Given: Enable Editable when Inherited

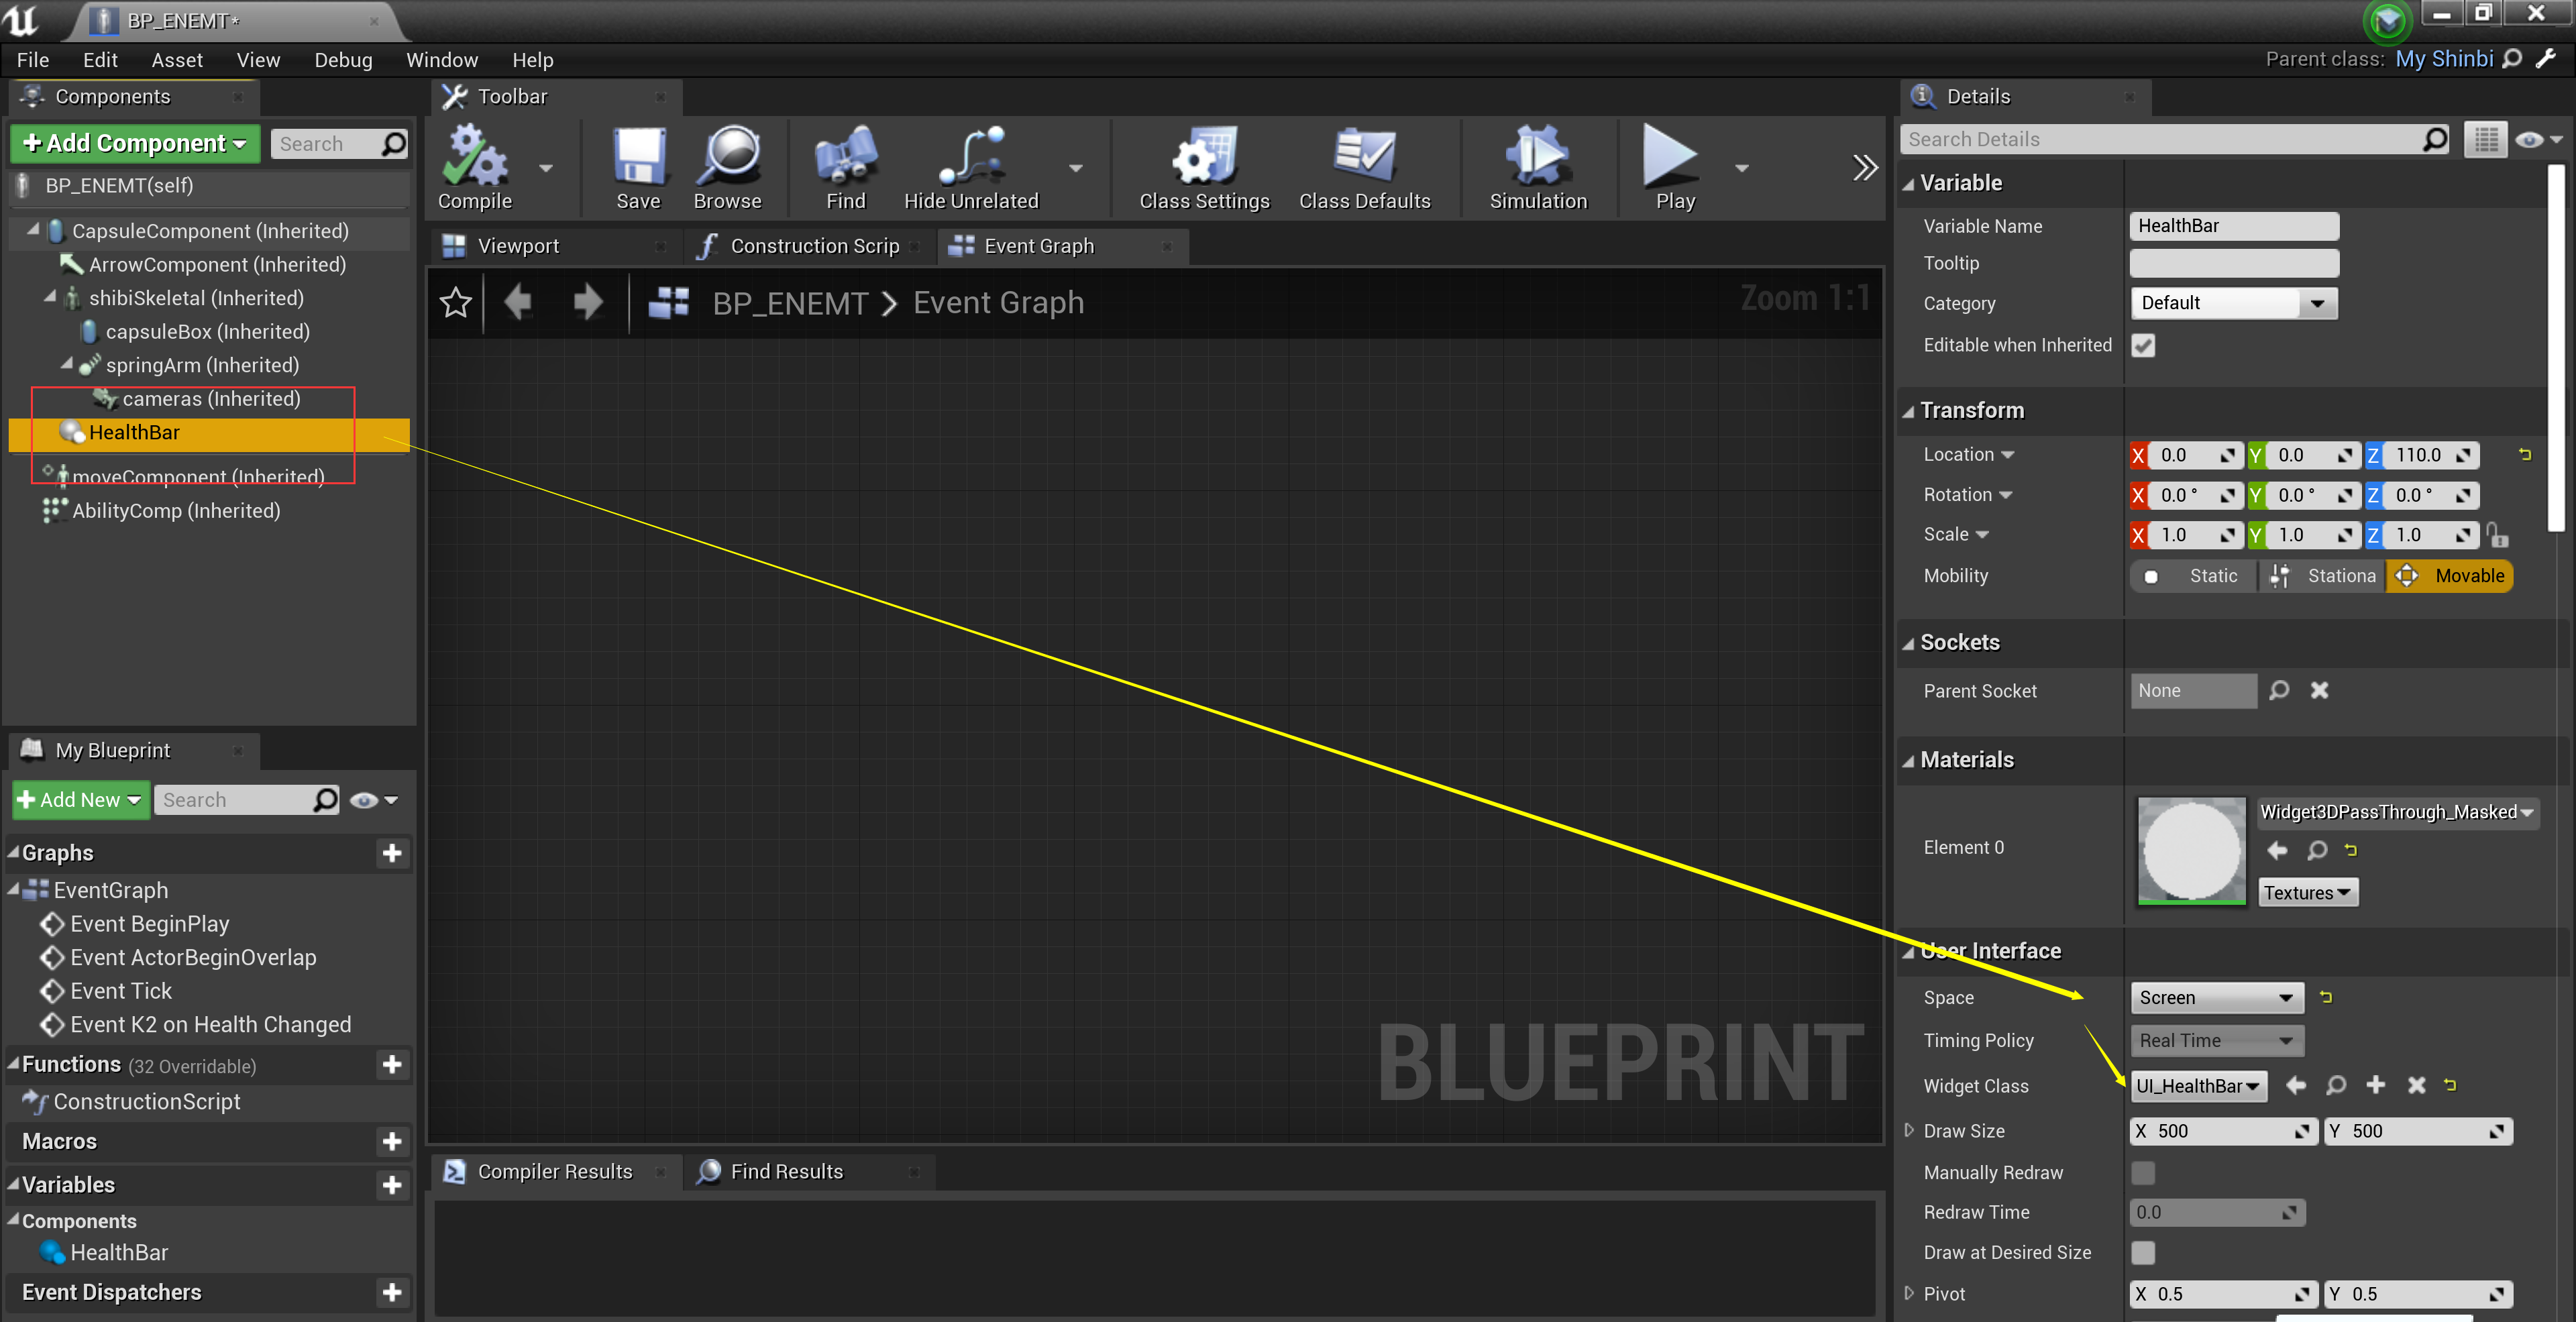Looking at the screenshot, I should tap(2143, 345).
